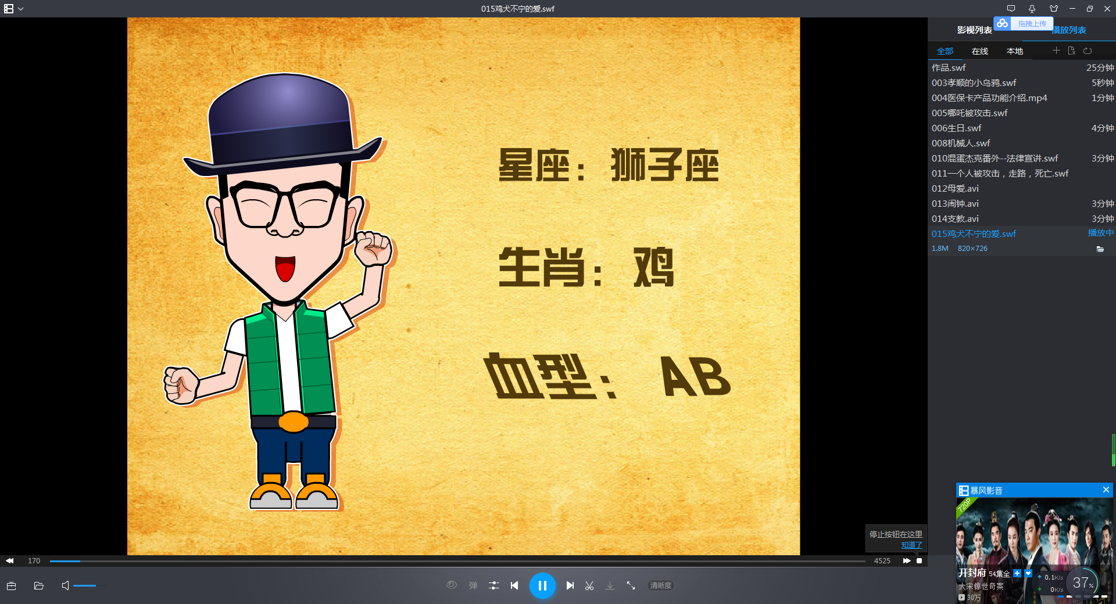This screenshot has width=1116, height=604.
Task: Click the pin-on-top icon in title bar
Action: pyautogui.click(x=1032, y=9)
